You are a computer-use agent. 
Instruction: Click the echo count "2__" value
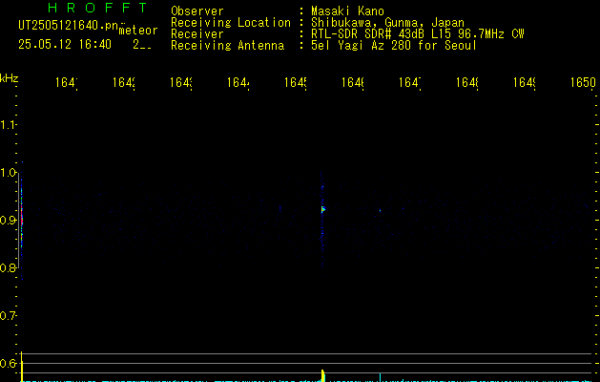coord(142,45)
